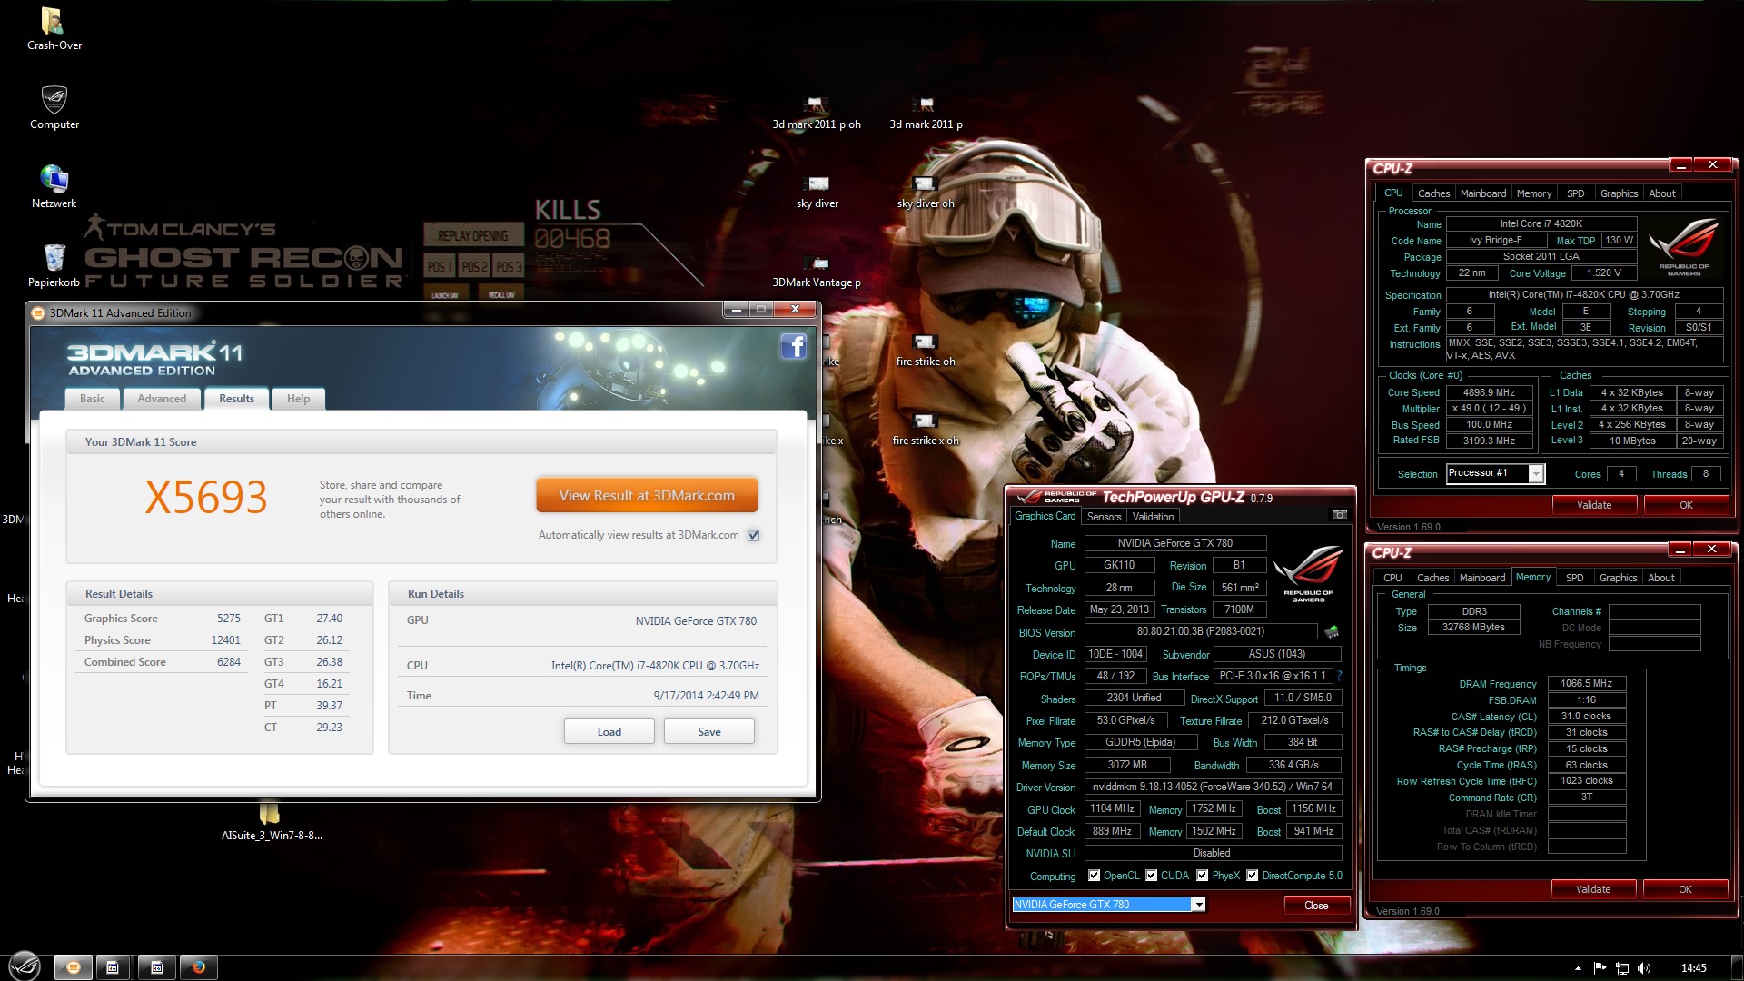Click the Graphics Score value 5275
Viewport: 1744px width, 981px height.
coord(229,619)
